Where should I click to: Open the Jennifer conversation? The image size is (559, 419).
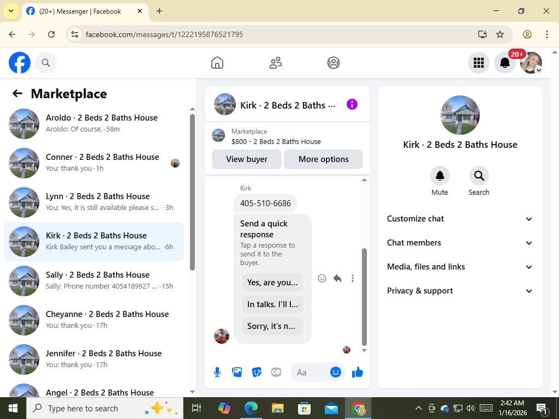click(x=94, y=359)
